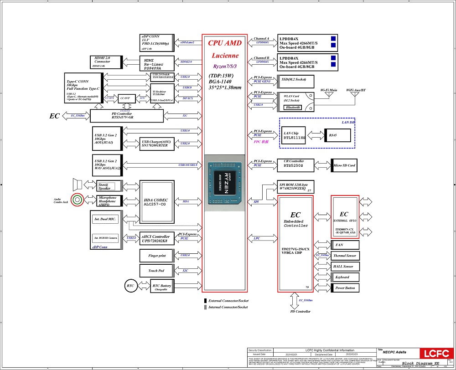Image resolution: width=456 pixels, height=370 pixels.
Task: Select the gray Internal Connector/Socket legend square
Action: [205, 307]
